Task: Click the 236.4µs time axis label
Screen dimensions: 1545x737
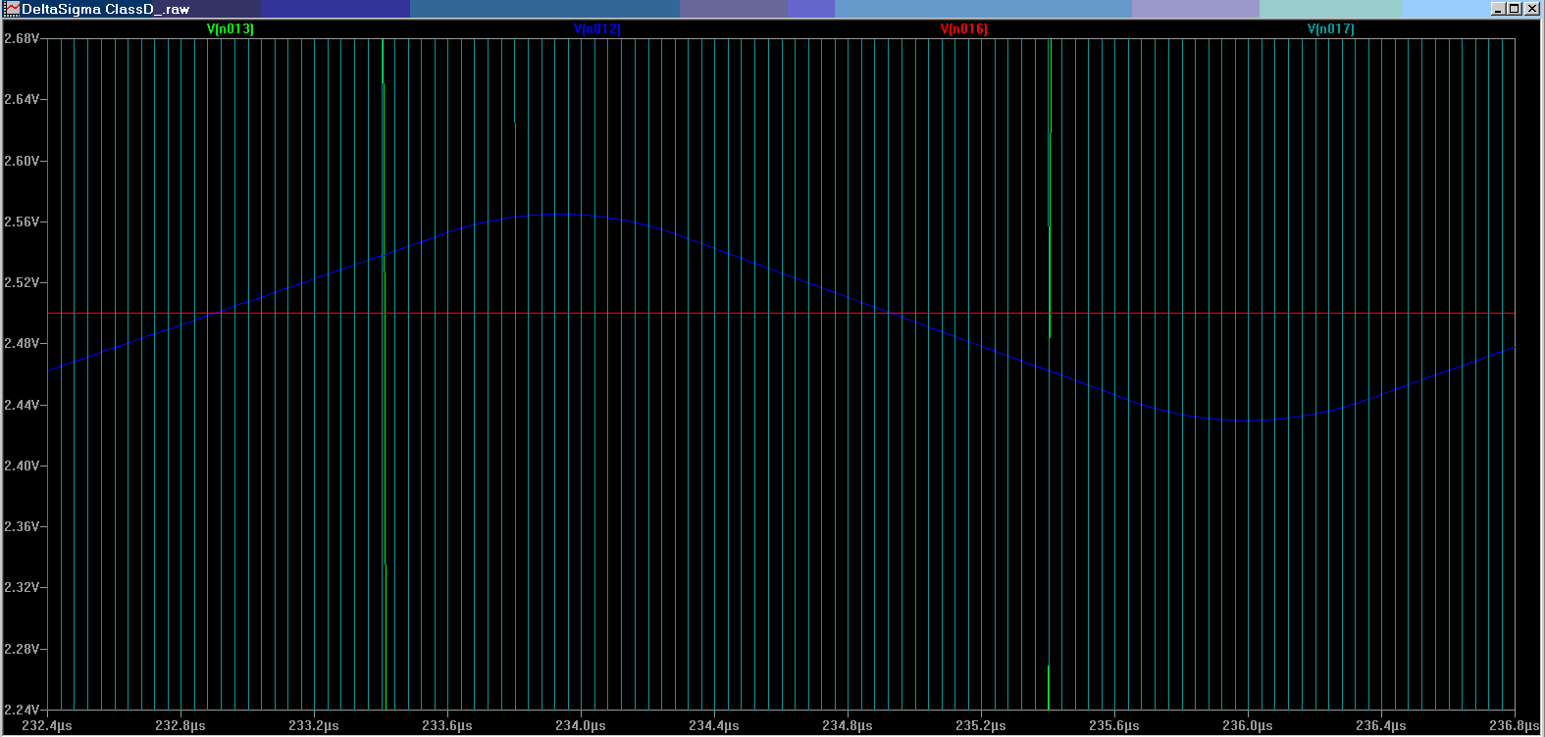Action: click(1381, 725)
